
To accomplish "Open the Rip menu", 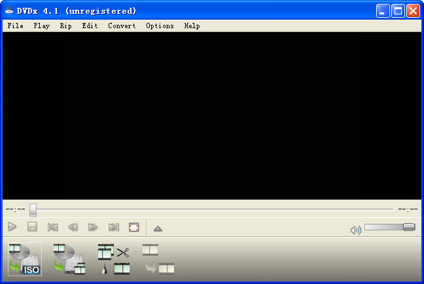I will [65, 26].
